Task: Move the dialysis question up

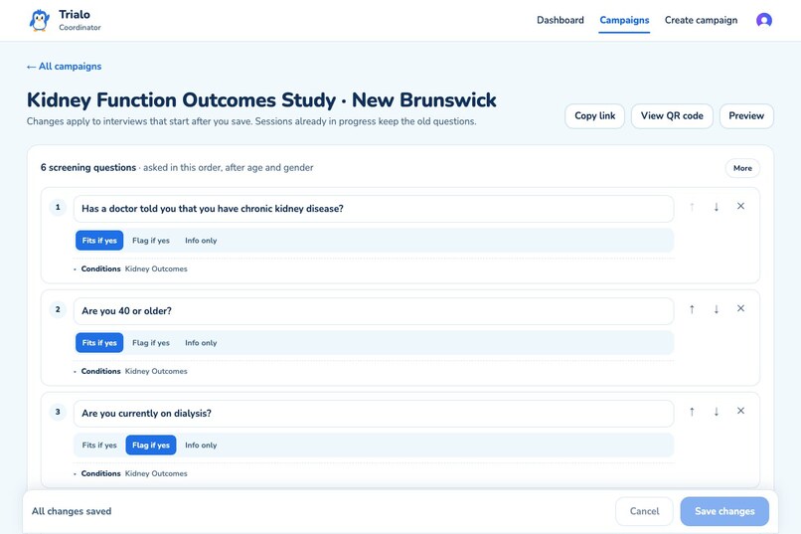Action: tap(692, 412)
